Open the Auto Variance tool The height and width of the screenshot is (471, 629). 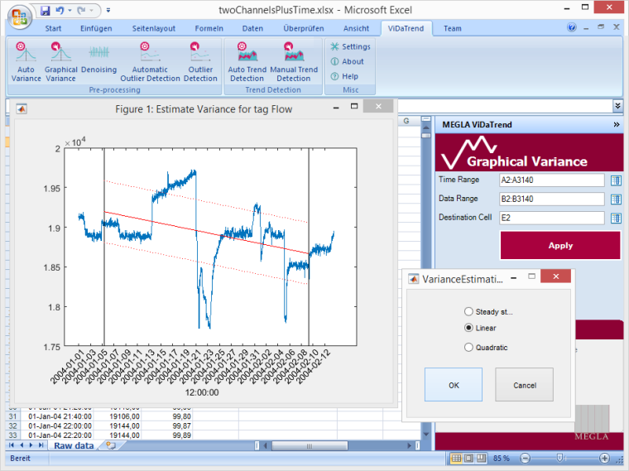click(x=26, y=62)
